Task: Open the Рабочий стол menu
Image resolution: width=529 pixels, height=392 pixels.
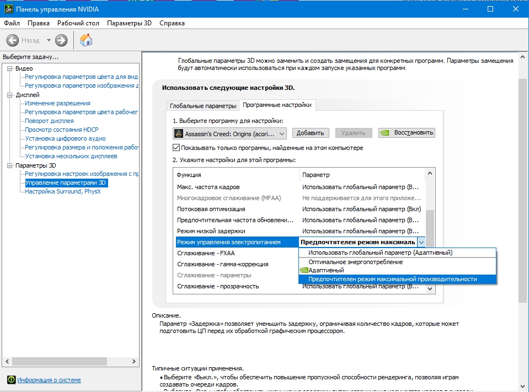Action: tap(78, 23)
